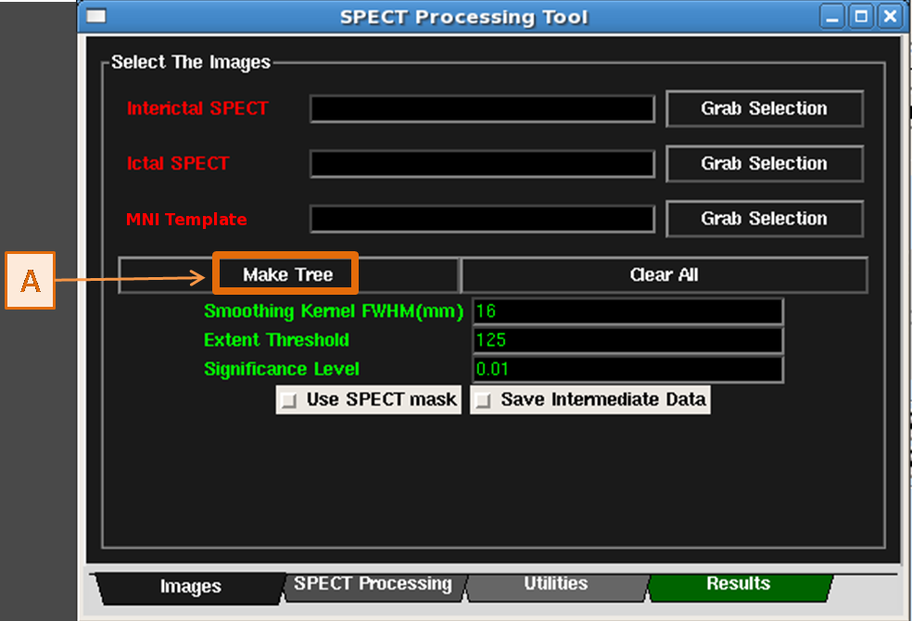Click the Ictal SPECT file field

pos(482,164)
